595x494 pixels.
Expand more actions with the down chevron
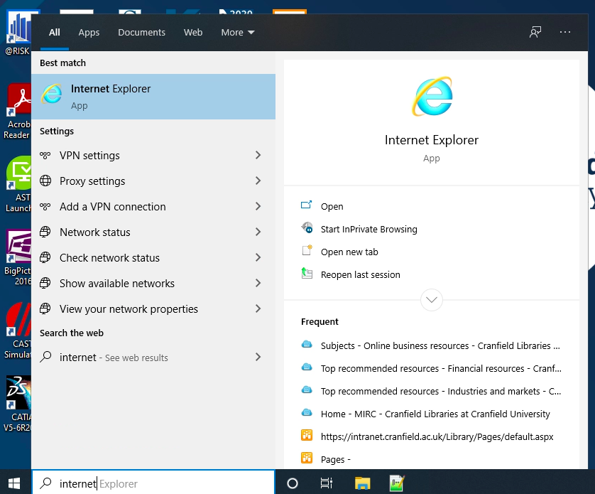tap(432, 299)
